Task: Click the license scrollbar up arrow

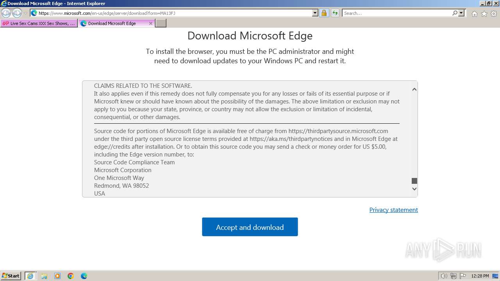Action: (414, 89)
